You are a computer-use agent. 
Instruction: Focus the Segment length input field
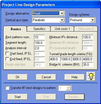pyautogui.click(x=39, y=43)
